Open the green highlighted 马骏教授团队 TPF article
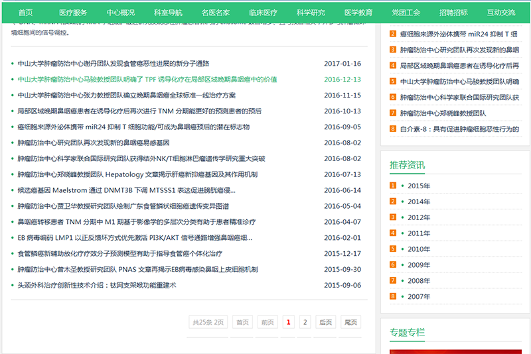Screen dimensions: 531x354 point(147,80)
